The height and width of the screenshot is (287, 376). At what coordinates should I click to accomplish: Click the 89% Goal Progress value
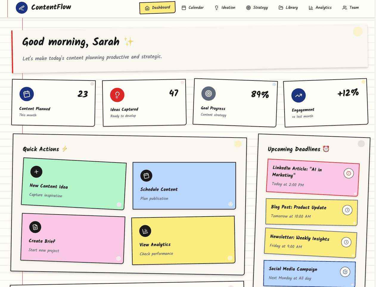pyautogui.click(x=260, y=94)
